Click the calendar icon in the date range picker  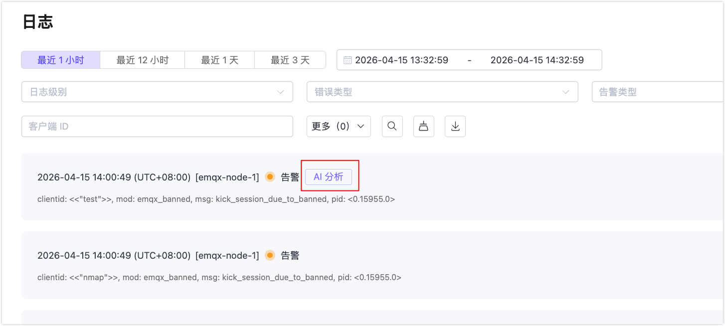tap(347, 59)
